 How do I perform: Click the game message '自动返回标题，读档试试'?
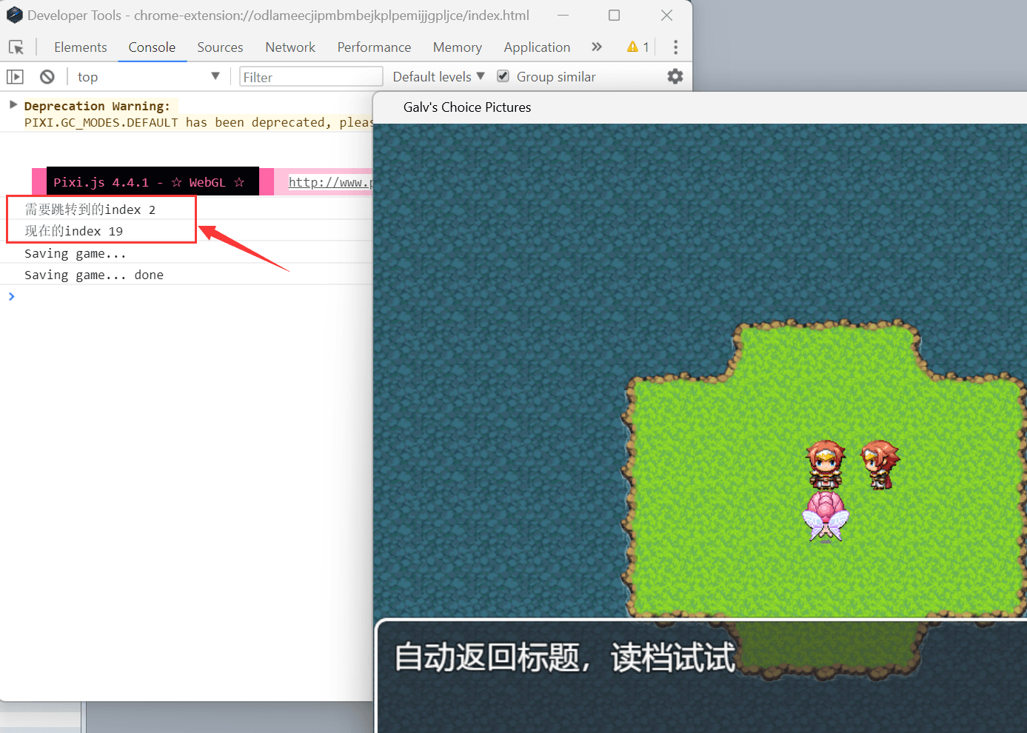point(565,657)
